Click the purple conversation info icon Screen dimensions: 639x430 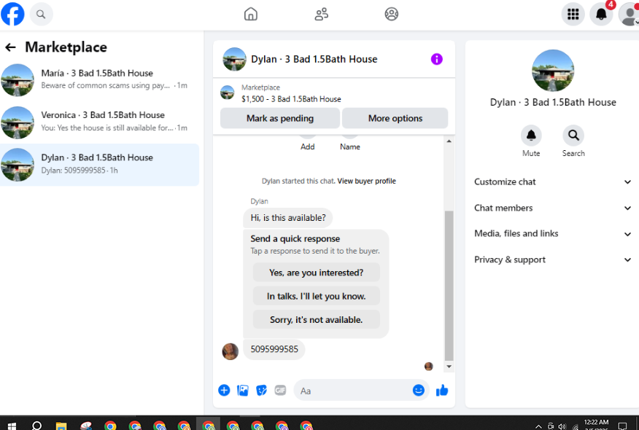pyautogui.click(x=436, y=59)
